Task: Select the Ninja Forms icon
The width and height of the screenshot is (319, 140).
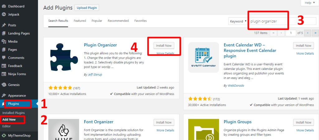Action: (4, 74)
